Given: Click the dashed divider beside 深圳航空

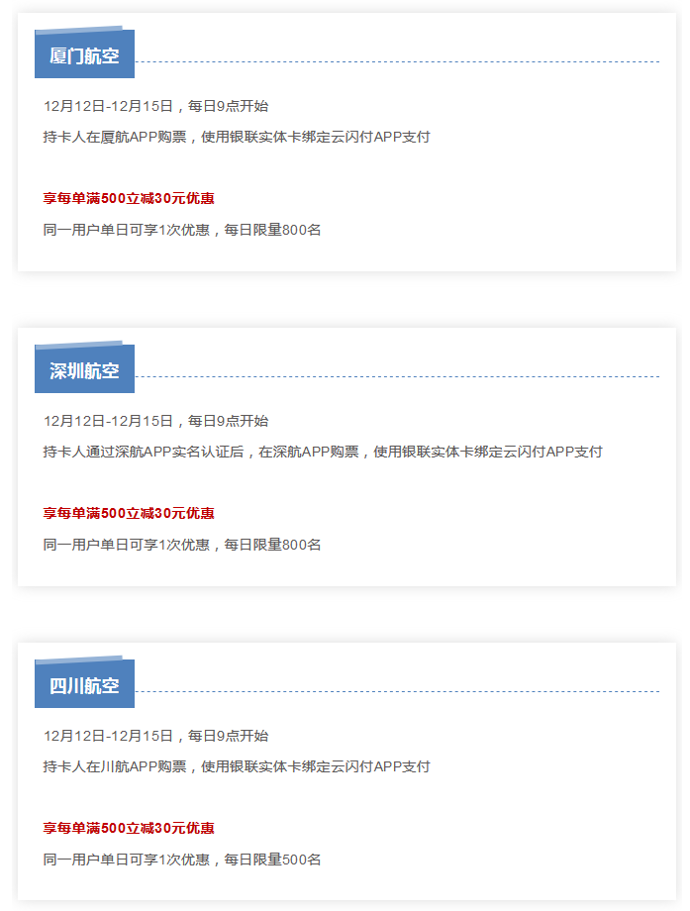Looking at the screenshot, I should (397, 376).
